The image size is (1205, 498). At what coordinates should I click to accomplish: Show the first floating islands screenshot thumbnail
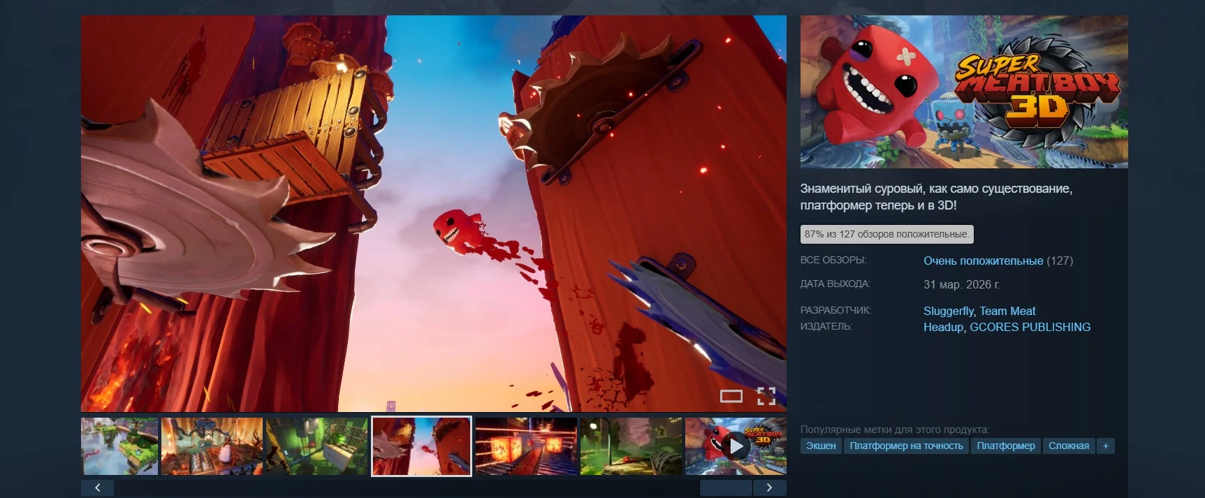click(119, 446)
